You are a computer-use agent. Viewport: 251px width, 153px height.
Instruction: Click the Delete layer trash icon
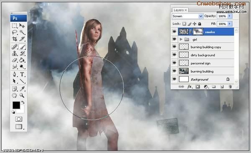[x=230, y=87]
